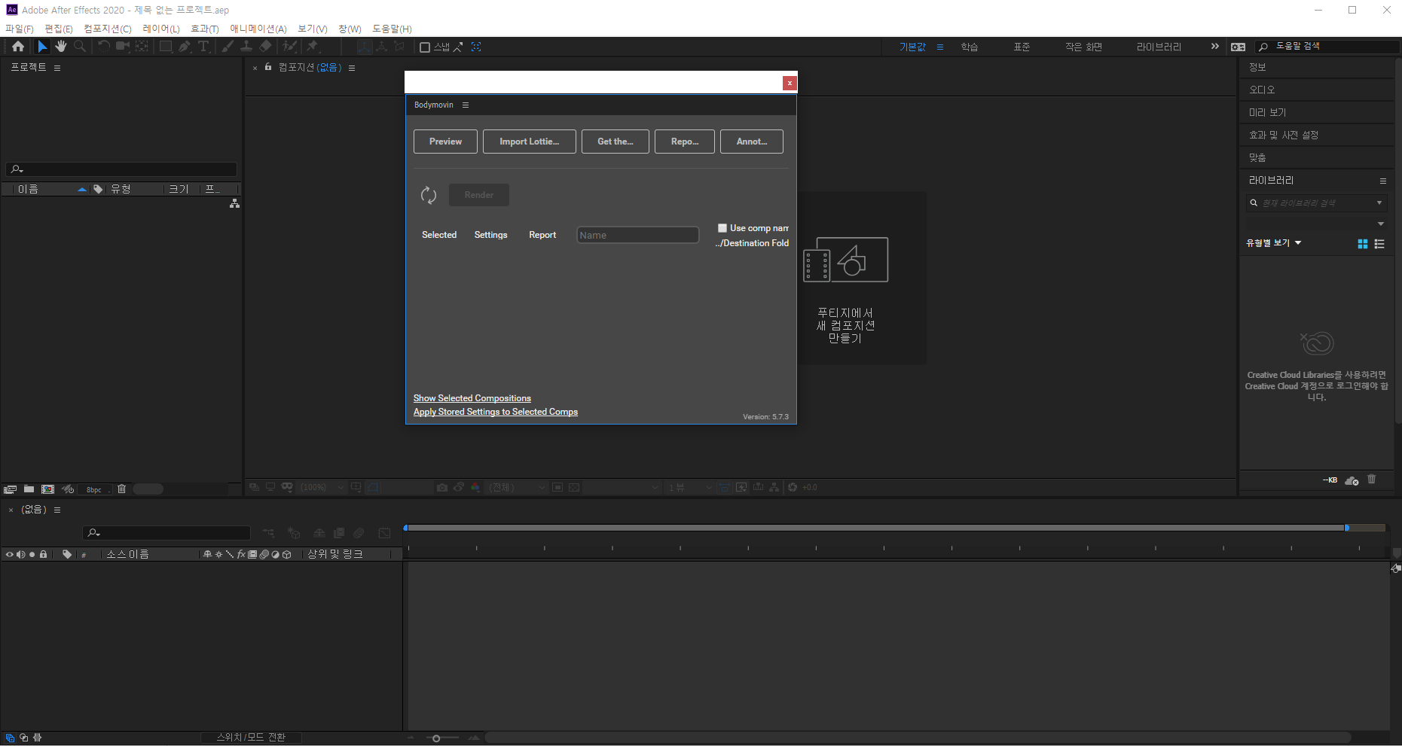Switch Libraries to grid view
1402x746 pixels.
click(1362, 244)
